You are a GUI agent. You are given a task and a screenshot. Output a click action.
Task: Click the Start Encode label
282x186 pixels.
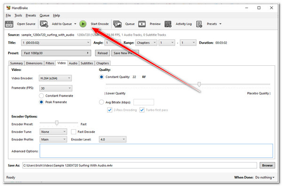tap(100, 24)
